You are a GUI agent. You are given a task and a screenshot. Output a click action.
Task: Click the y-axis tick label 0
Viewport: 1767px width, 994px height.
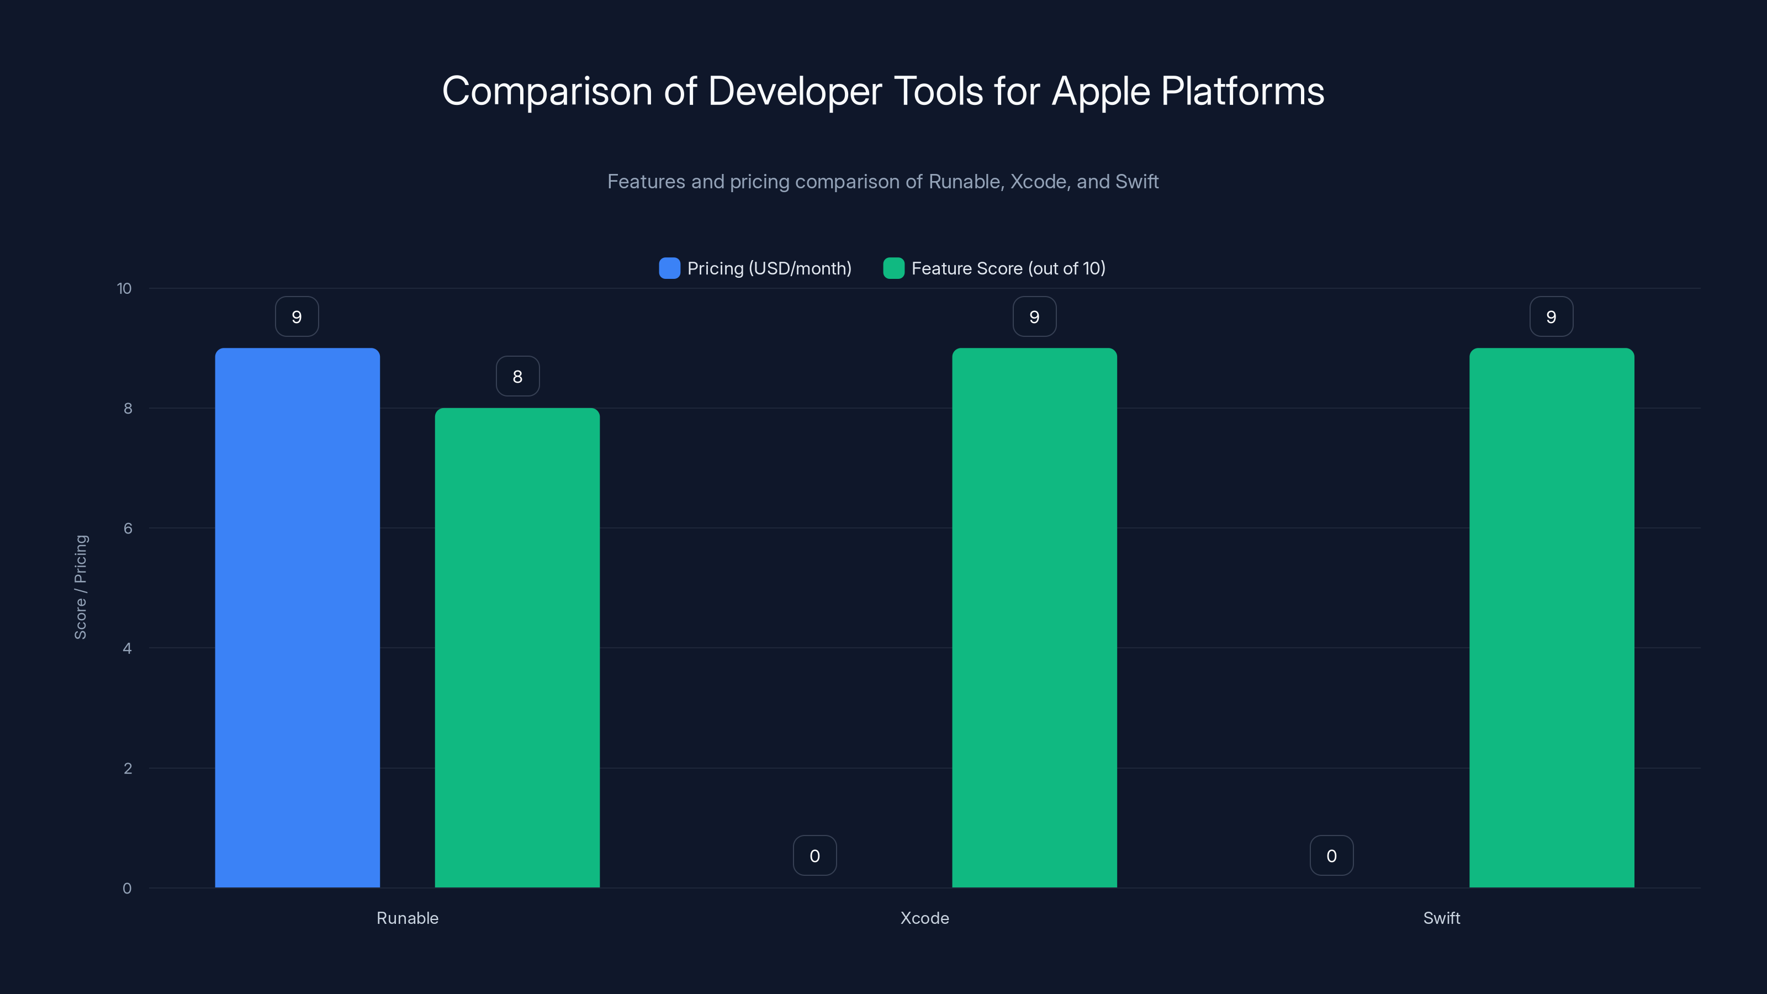tap(128, 889)
